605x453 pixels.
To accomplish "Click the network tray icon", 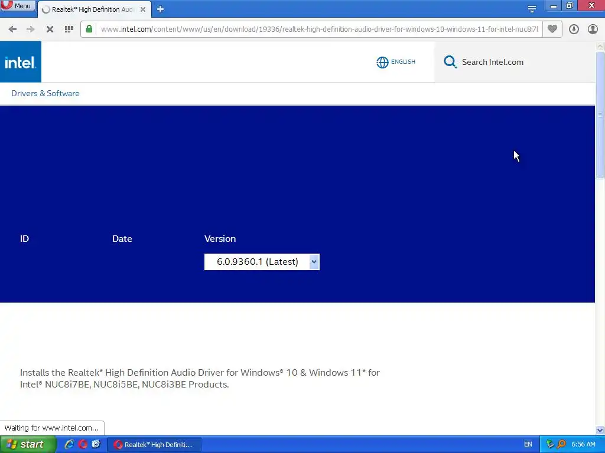I will click(550, 444).
